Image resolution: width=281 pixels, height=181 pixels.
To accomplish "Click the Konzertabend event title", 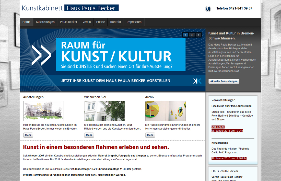I will pos(220,143).
